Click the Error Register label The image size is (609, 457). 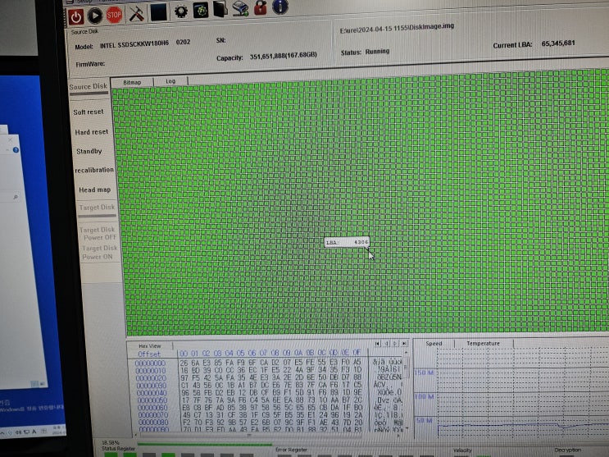tap(291, 450)
